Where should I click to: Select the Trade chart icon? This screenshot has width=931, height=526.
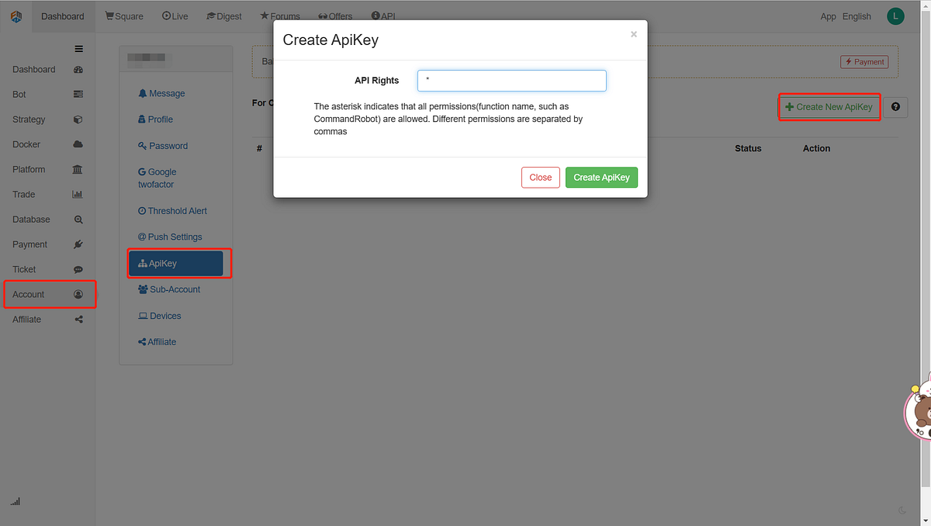pos(77,194)
